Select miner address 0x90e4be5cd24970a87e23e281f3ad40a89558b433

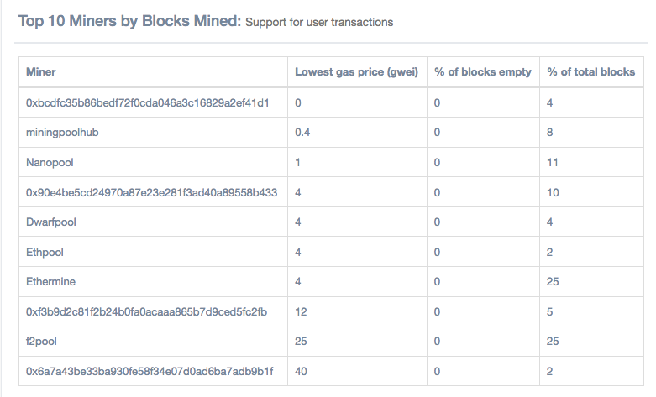click(x=151, y=192)
